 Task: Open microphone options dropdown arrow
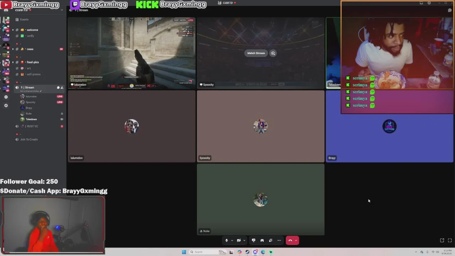tap(232, 240)
